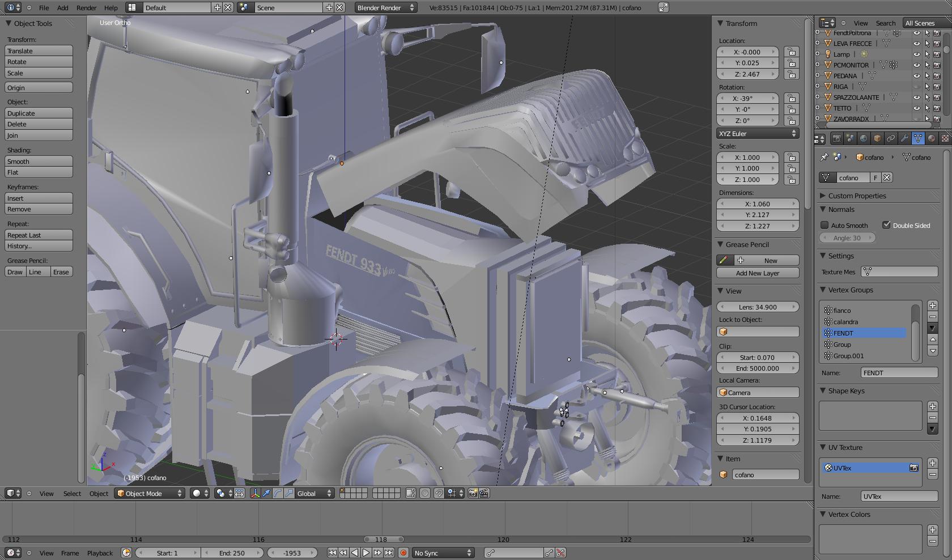The height and width of the screenshot is (560, 952).
Task: Toggle 3D manipulator widget icon
Action: coord(255,493)
